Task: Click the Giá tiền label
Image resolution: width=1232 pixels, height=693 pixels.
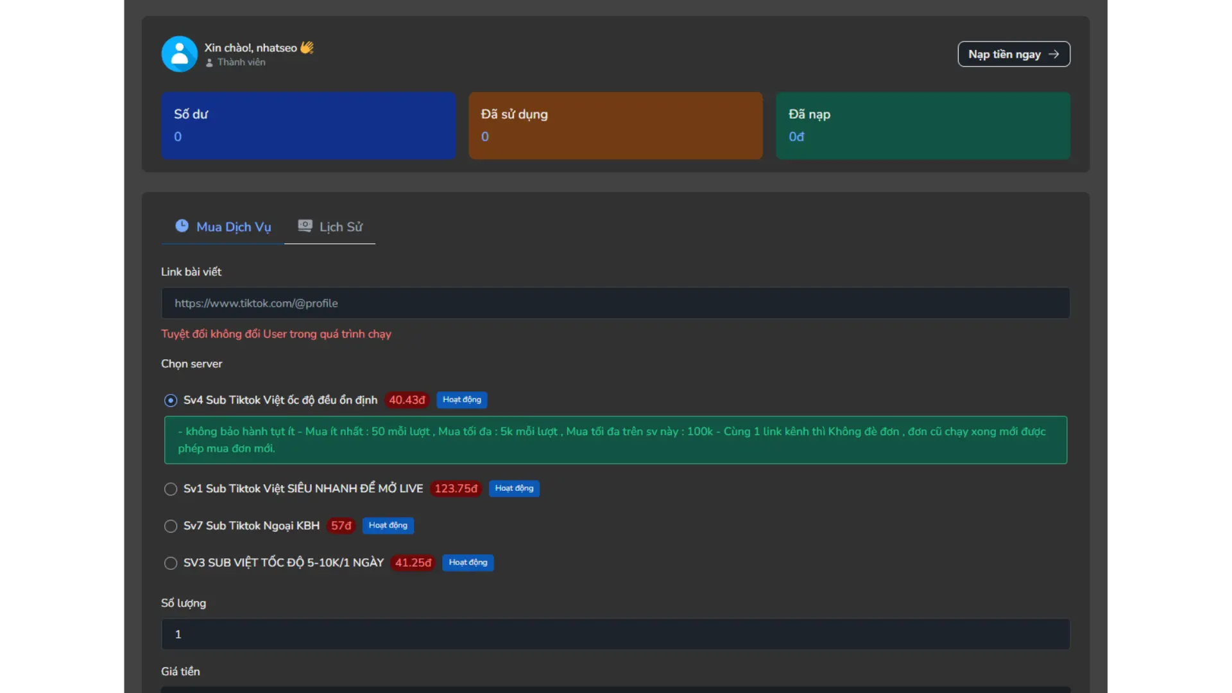Action: tap(180, 671)
